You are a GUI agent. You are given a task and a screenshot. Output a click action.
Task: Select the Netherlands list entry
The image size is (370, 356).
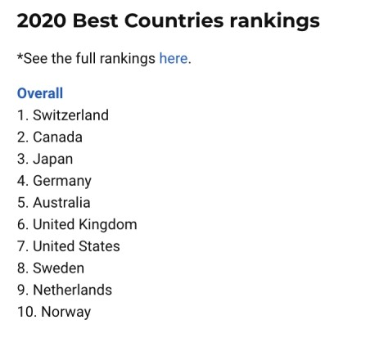coord(65,290)
